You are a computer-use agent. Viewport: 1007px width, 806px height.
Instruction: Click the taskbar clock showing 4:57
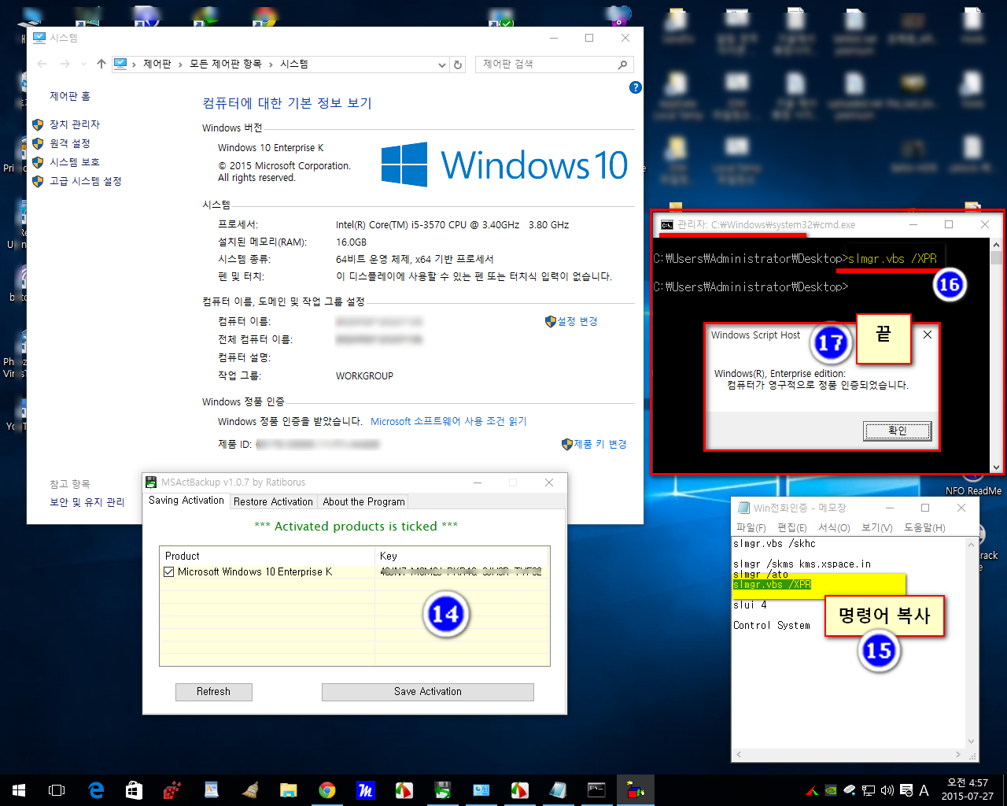967,789
